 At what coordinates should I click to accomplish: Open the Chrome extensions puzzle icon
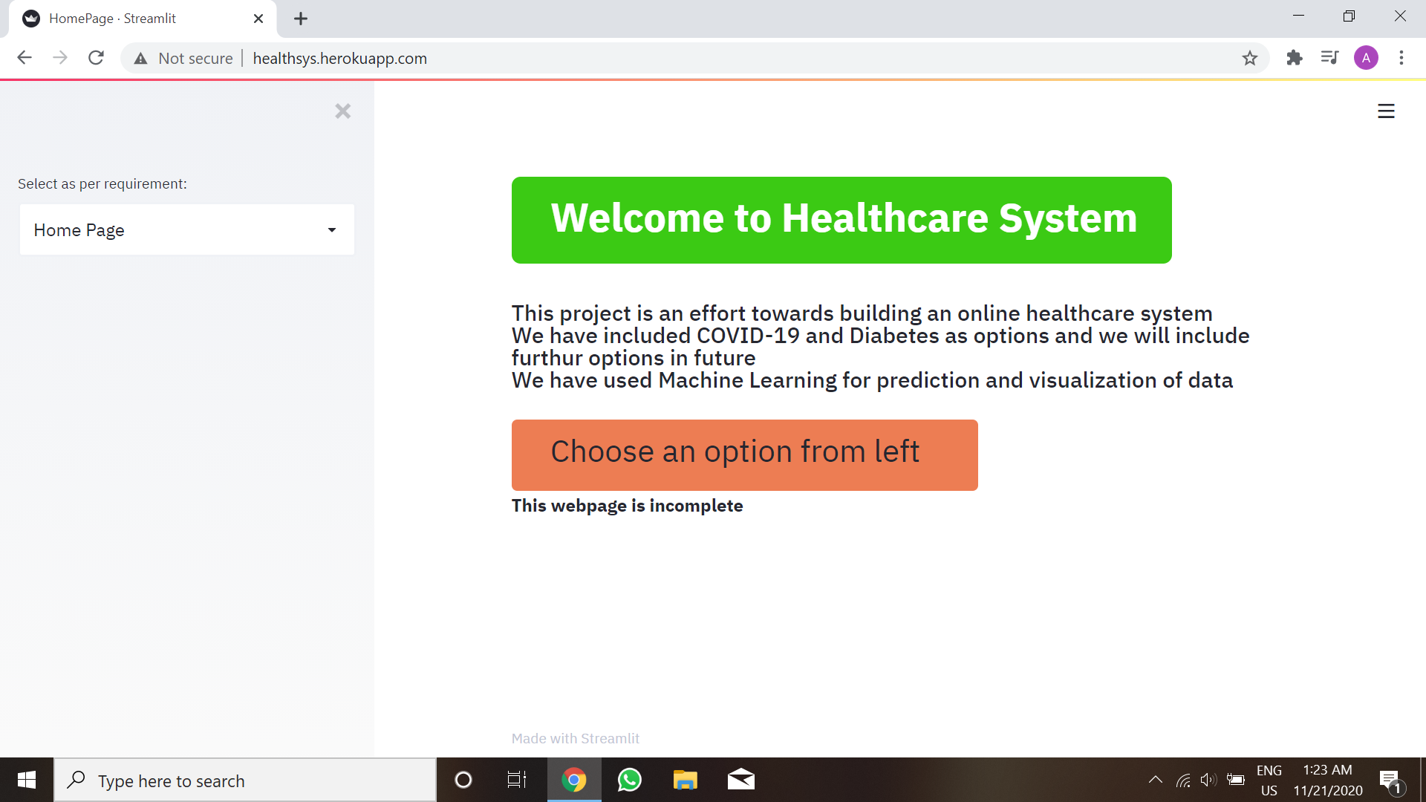coord(1295,58)
